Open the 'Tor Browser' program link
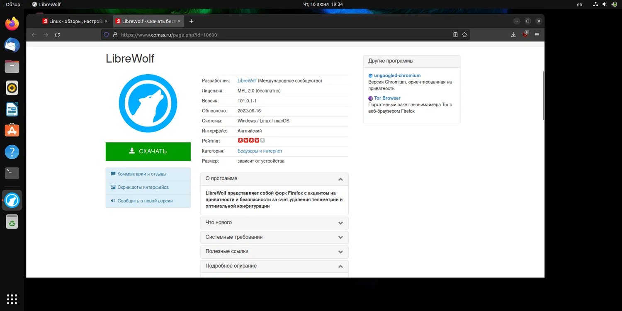Image resolution: width=622 pixels, height=311 pixels. (387, 98)
